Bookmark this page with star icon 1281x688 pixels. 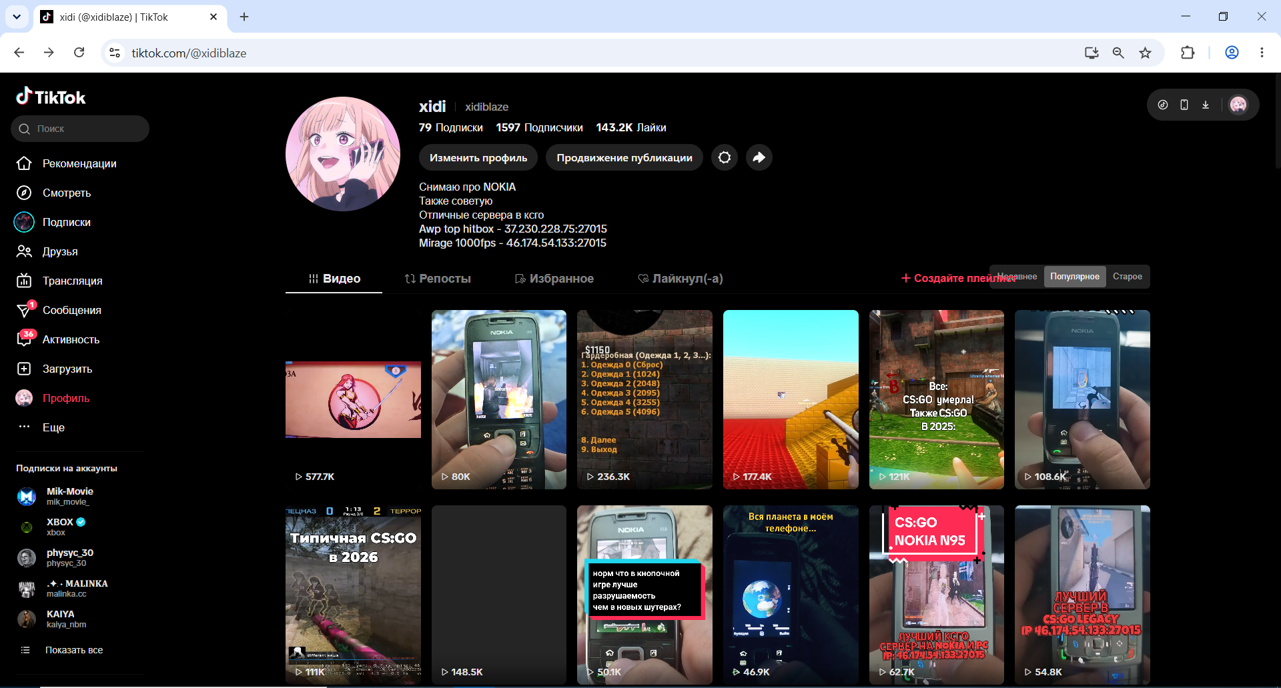click(1145, 53)
